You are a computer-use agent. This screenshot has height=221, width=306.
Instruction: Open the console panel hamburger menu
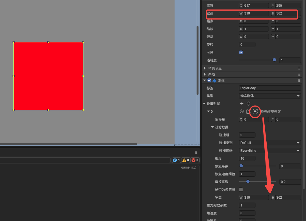click(x=196, y=152)
